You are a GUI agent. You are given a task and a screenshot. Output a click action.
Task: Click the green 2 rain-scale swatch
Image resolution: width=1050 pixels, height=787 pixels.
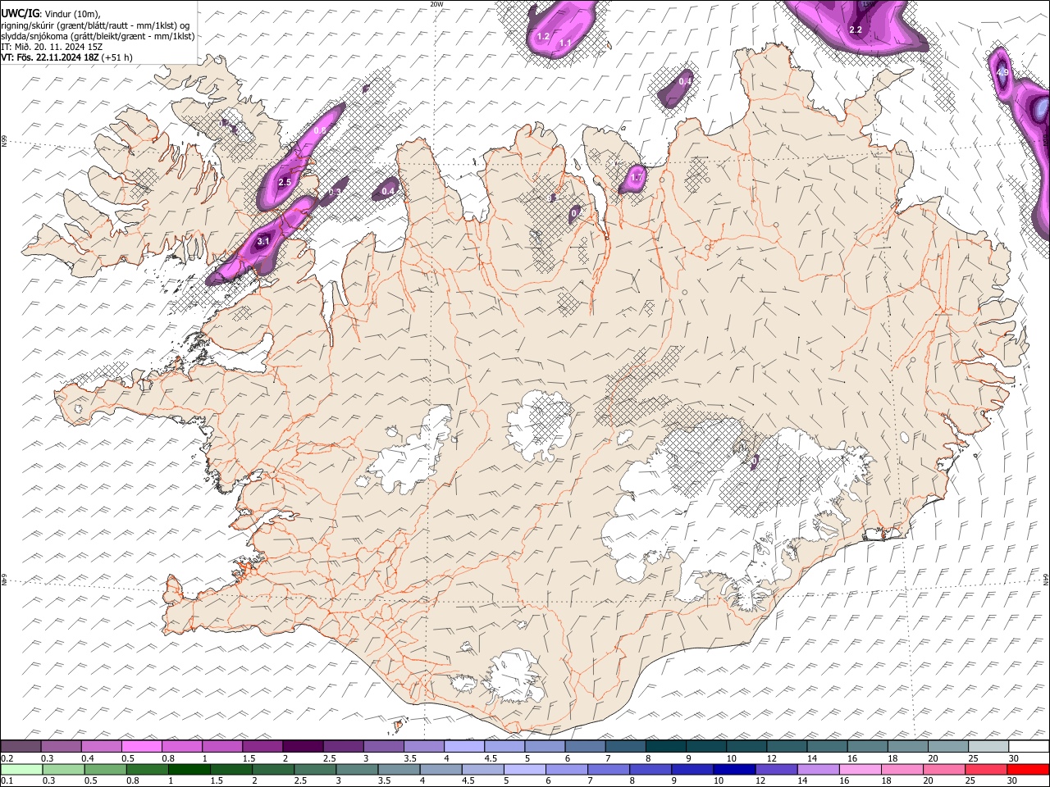(273, 769)
